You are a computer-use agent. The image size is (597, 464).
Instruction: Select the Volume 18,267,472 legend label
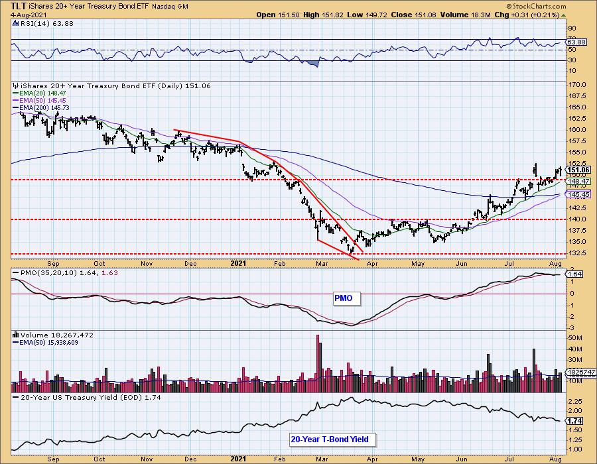pos(57,335)
